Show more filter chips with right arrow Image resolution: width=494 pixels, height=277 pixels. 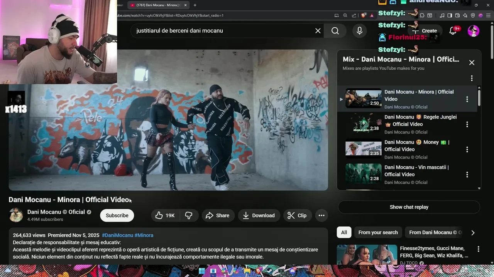(473, 232)
